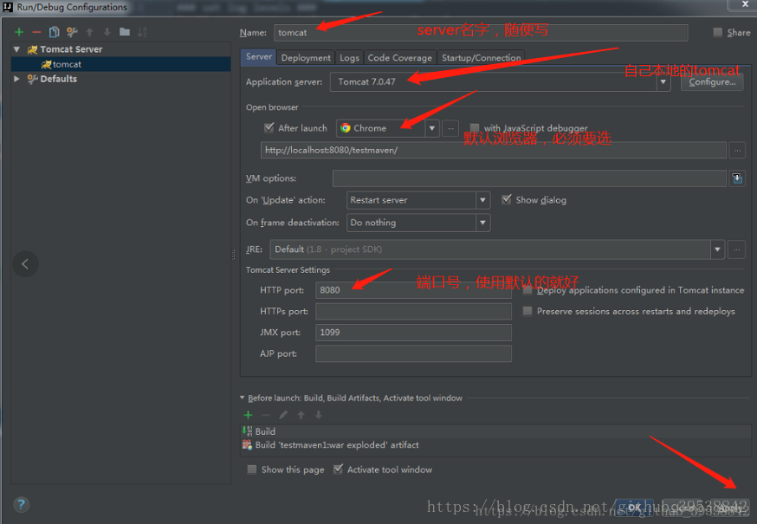
Task: Open ellipsis button beside the URL field
Action: coord(737,150)
